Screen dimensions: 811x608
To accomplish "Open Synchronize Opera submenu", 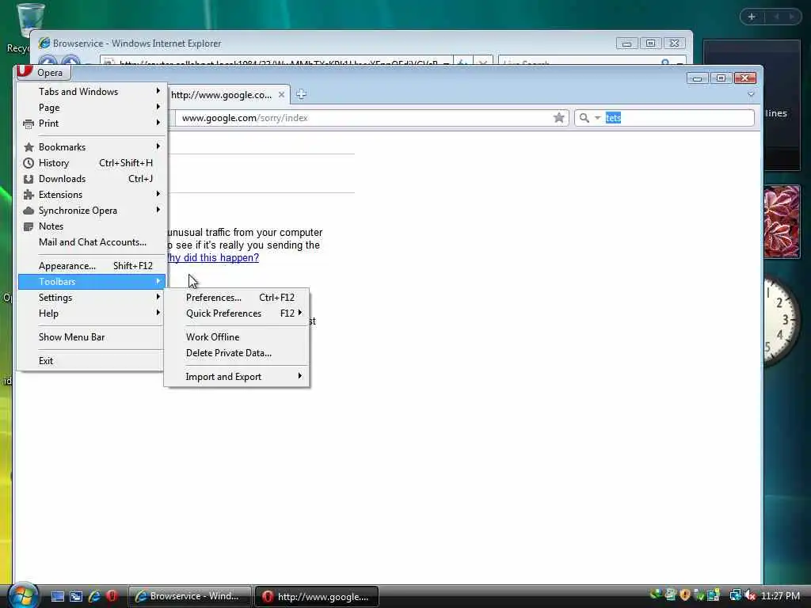I will click(x=92, y=211).
